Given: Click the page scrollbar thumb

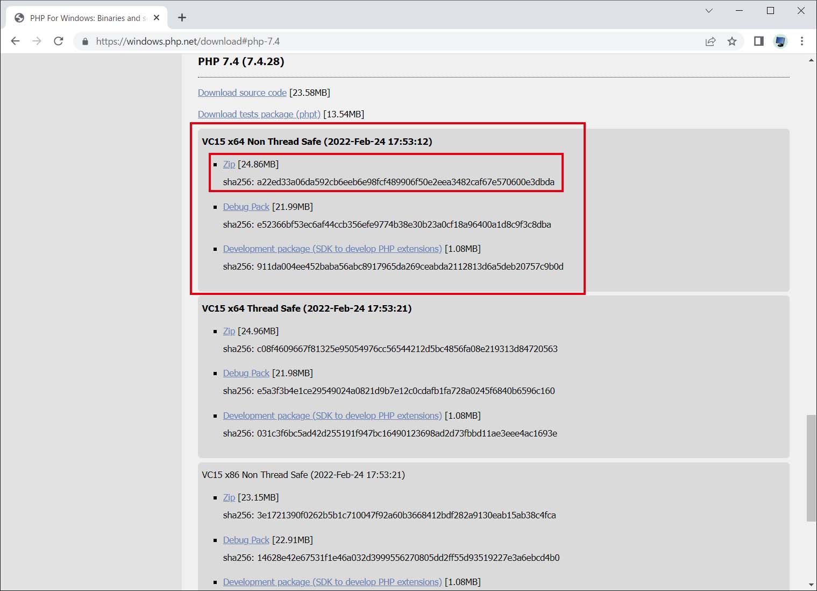Looking at the screenshot, I should coord(811,468).
